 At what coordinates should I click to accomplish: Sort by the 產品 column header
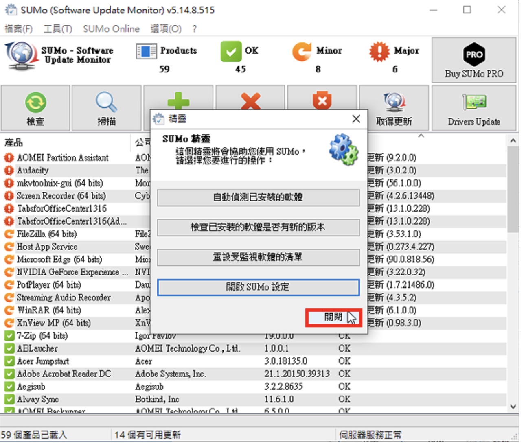point(65,142)
